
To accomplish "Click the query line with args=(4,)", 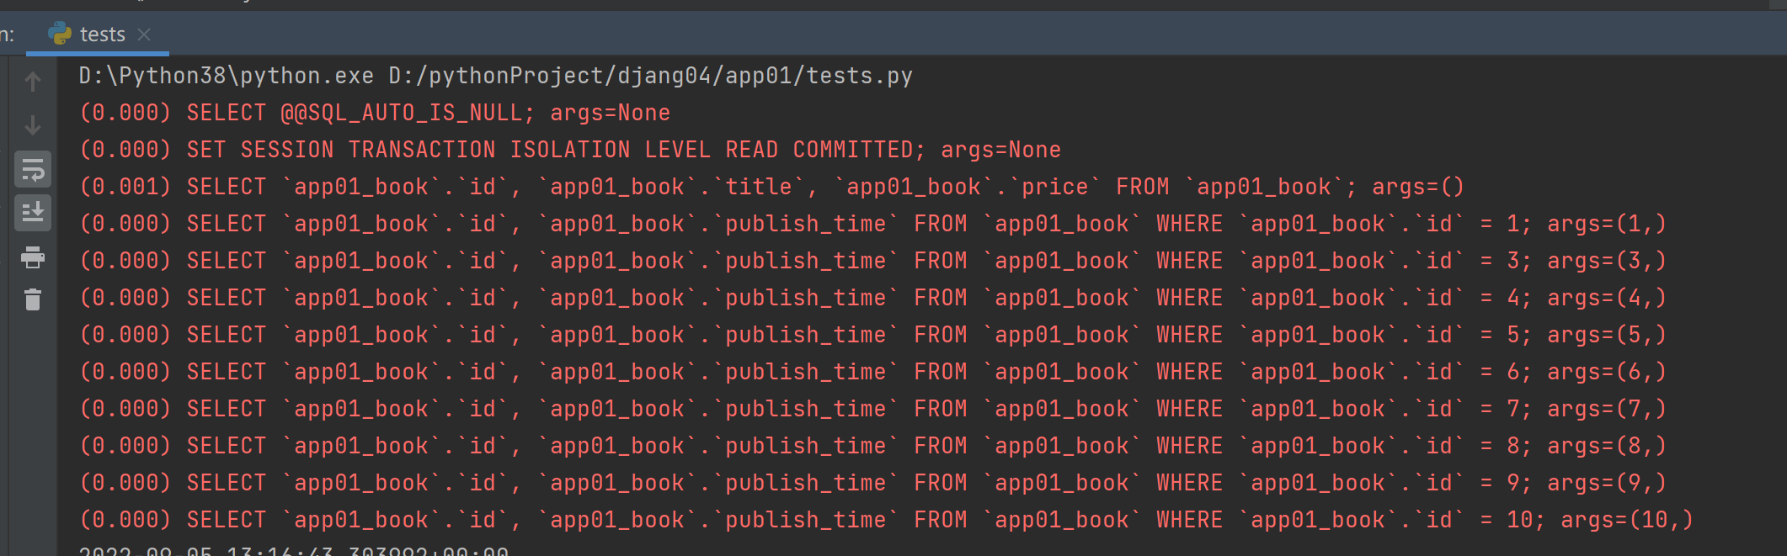I will (872, 298).
